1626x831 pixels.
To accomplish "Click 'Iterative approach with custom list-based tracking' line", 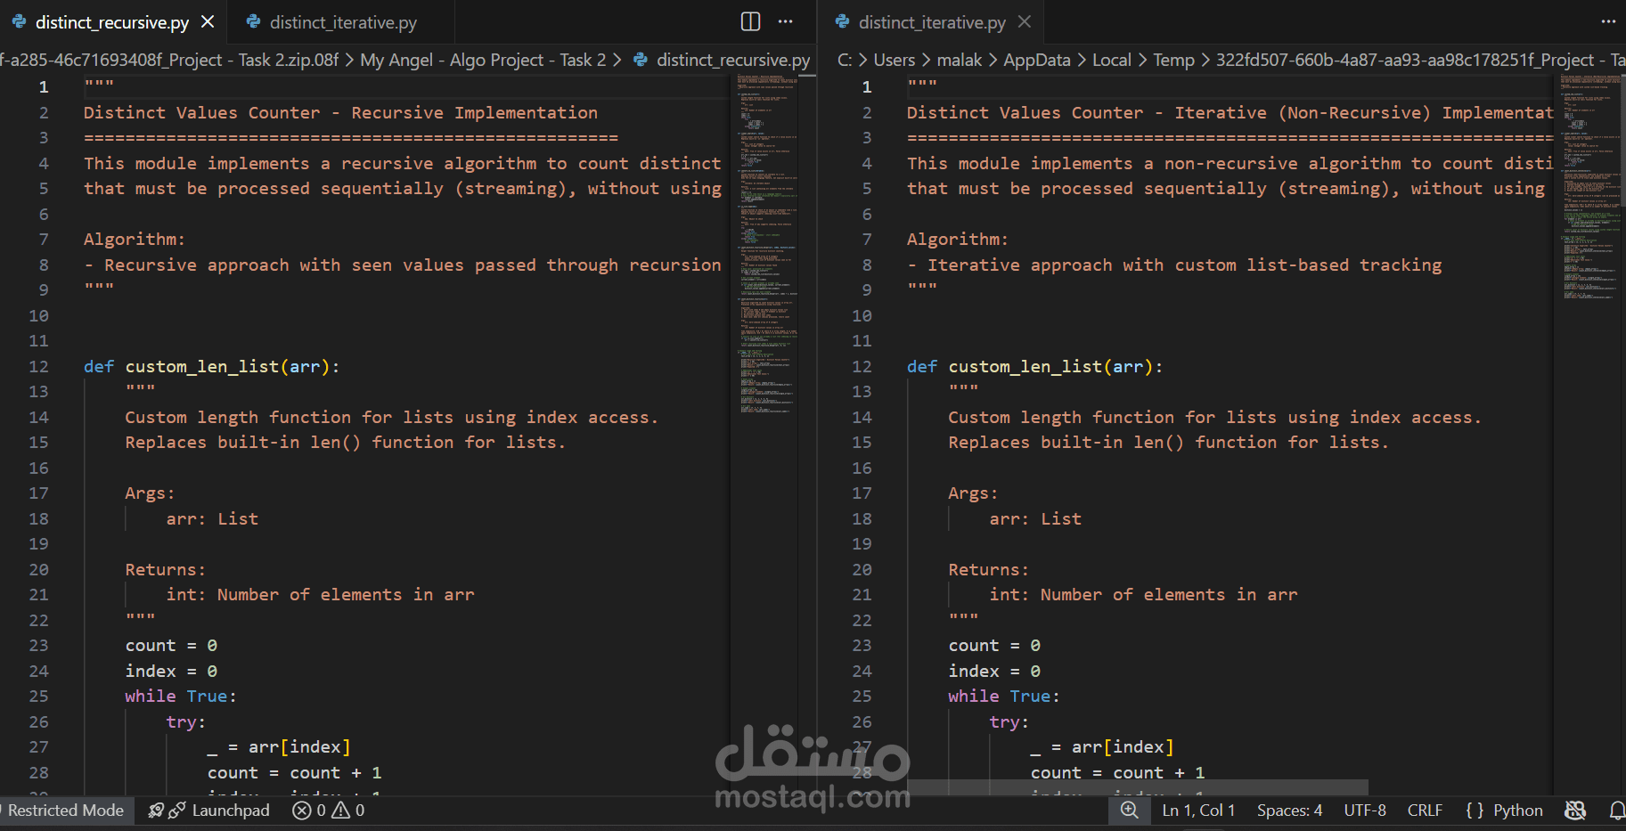I will 1174,265.
